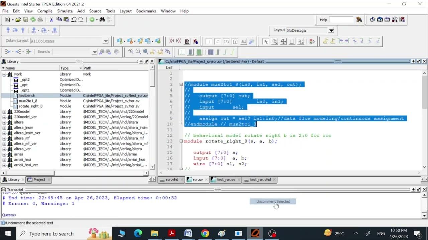Toggle the 'I/O' inout filter button
The image size is (428, 240).
(226, 41)
